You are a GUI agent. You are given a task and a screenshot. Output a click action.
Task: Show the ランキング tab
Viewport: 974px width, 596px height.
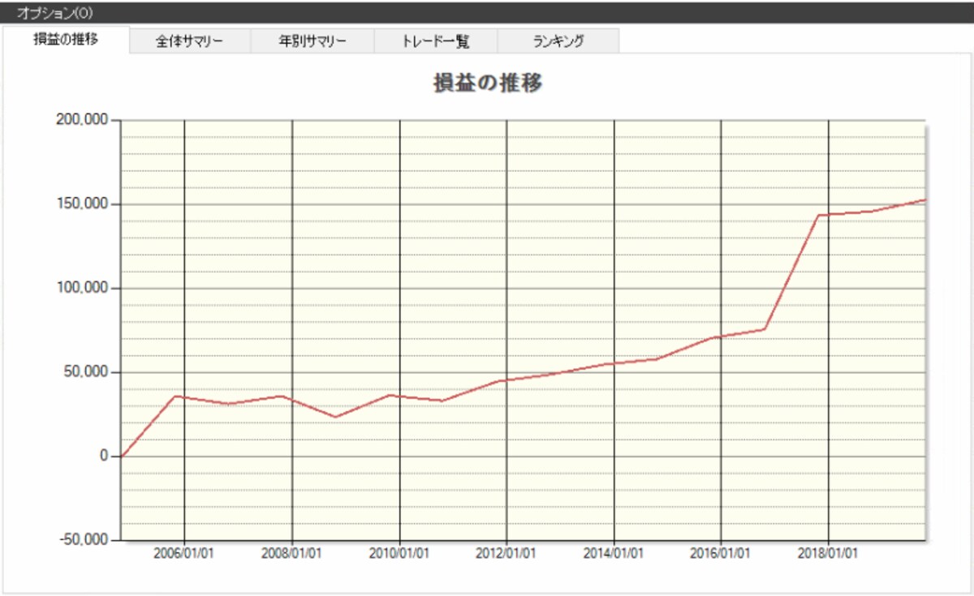[x=558, y=41]
